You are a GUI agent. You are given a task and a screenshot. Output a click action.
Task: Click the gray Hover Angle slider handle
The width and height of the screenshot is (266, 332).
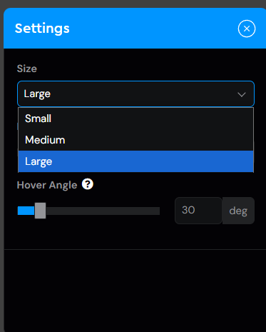(40, 211)
